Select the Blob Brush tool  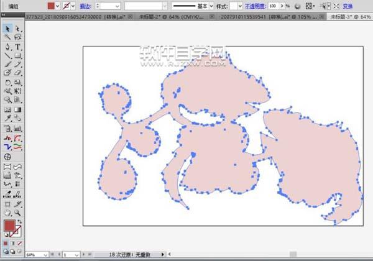pos(7,73)
